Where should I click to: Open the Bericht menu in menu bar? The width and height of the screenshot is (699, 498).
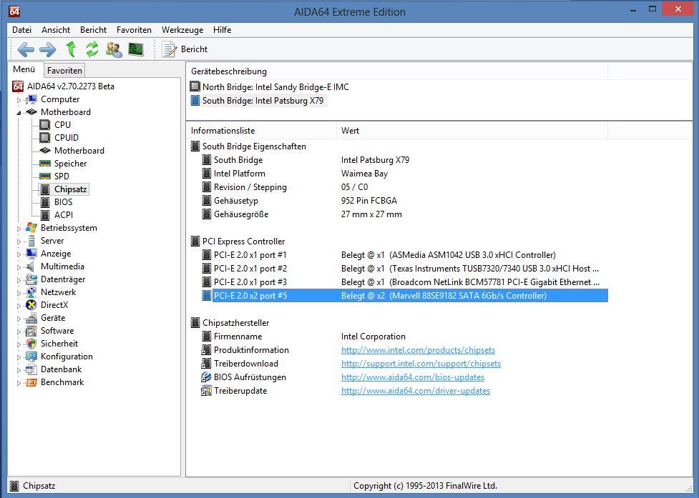coord(93,30)
